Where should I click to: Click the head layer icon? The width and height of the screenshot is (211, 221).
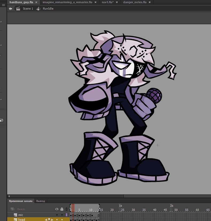[x=15, y=219]
